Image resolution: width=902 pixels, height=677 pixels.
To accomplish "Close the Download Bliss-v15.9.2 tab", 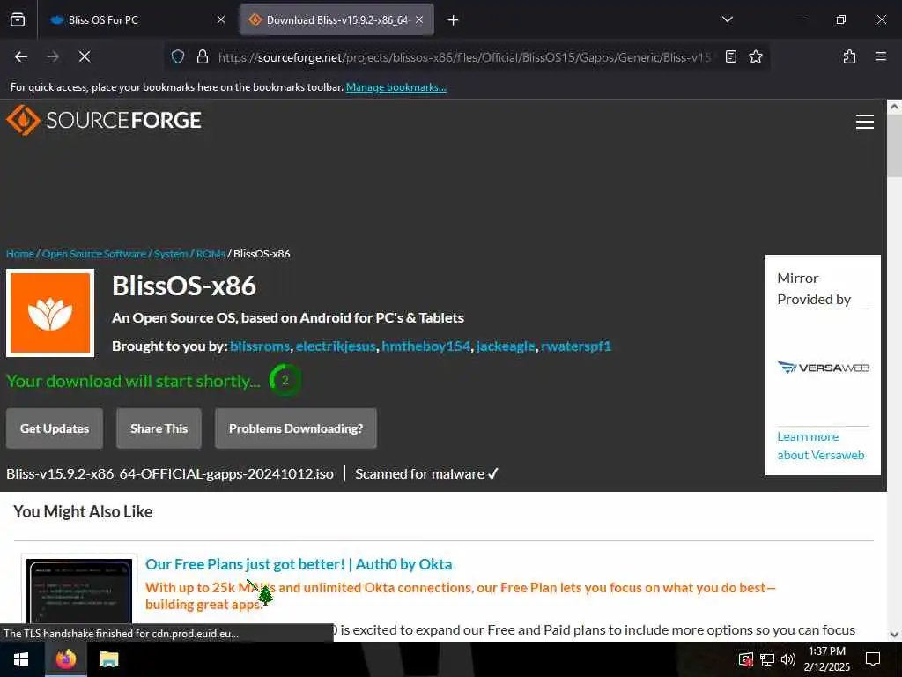I will tap(419, 19).
